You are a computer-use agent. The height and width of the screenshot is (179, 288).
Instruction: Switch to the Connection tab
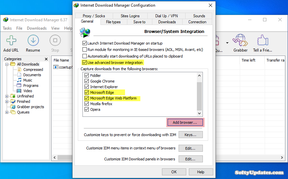[x=197, y=22]
